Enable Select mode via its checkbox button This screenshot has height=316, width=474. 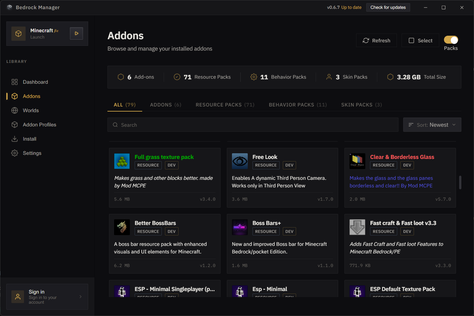pyautogui.click(x=420, y=40)
